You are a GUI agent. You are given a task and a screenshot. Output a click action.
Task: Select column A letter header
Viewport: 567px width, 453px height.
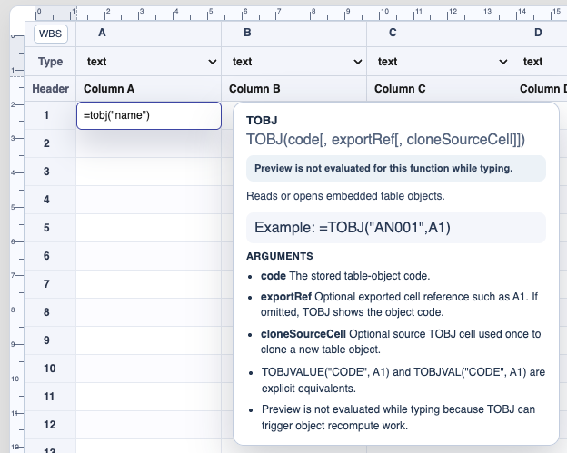[149, 34]
